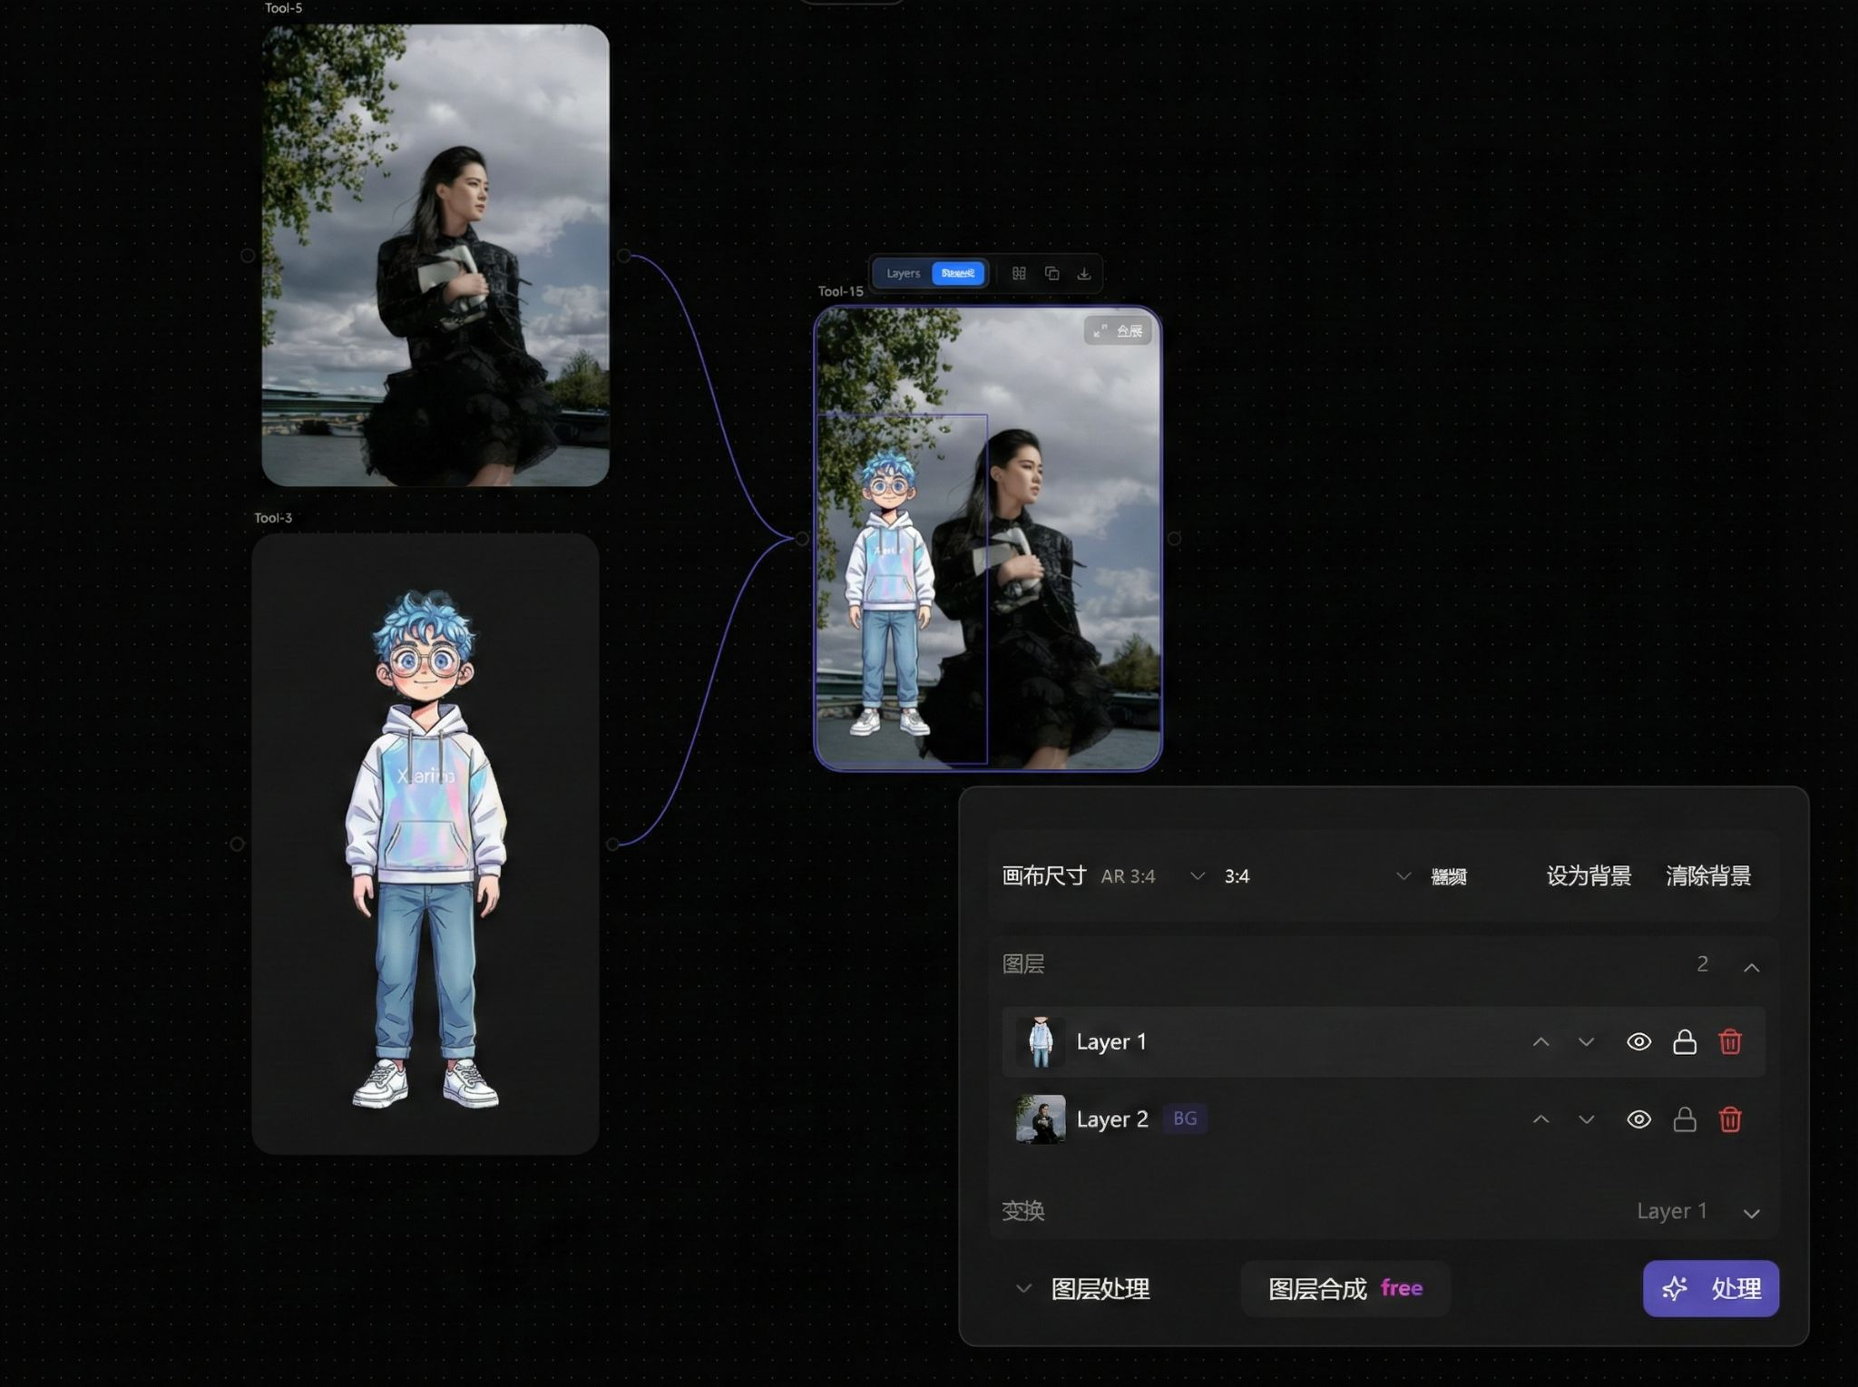Click the download icon in node toolbar
Image resolution: width=1858 pixels, height=1387 pixels.
click(1084, 273)
